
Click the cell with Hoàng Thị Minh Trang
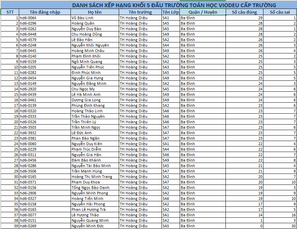pyautogui.click(x=94, y=177)
